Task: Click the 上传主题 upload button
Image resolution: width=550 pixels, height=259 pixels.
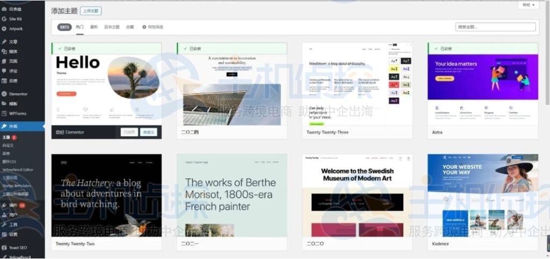Action: (x=91, y=11)
